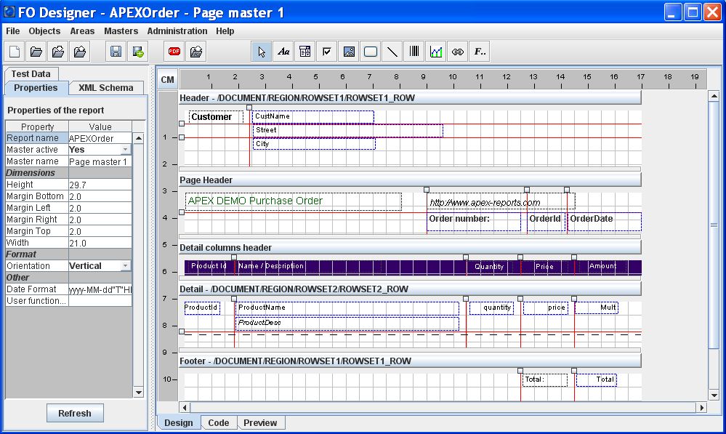Select the checkbox object tool
The width and height of the screenshot is (726, 434).
327,52
